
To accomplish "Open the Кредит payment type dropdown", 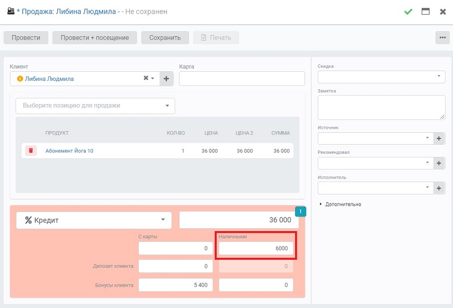I will click(x=94, y=220).
